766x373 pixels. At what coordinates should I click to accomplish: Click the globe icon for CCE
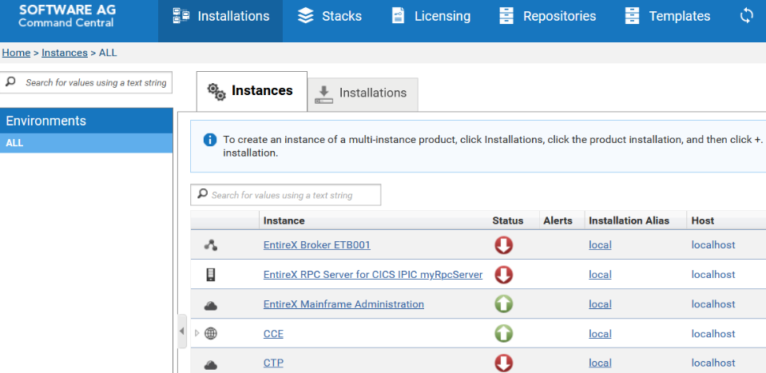point(211,334)
